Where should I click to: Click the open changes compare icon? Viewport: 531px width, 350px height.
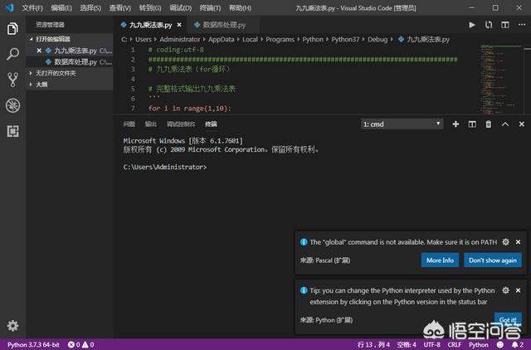tap(489, 25)
